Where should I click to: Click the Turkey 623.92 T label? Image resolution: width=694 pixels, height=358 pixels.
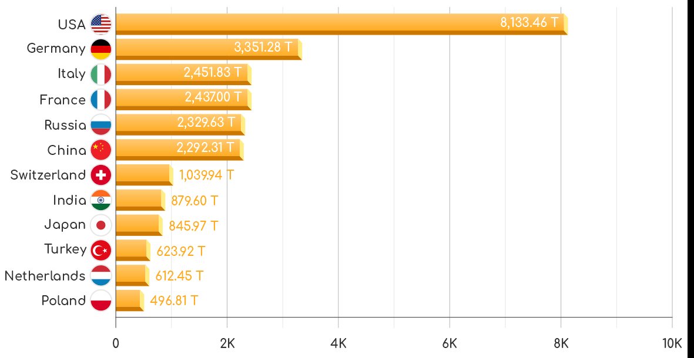coord(181,251)
